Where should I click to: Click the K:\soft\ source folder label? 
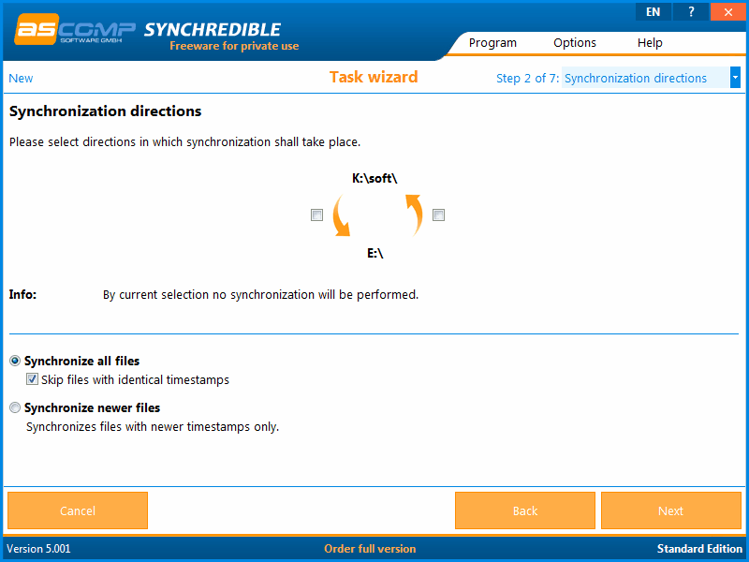374,178
